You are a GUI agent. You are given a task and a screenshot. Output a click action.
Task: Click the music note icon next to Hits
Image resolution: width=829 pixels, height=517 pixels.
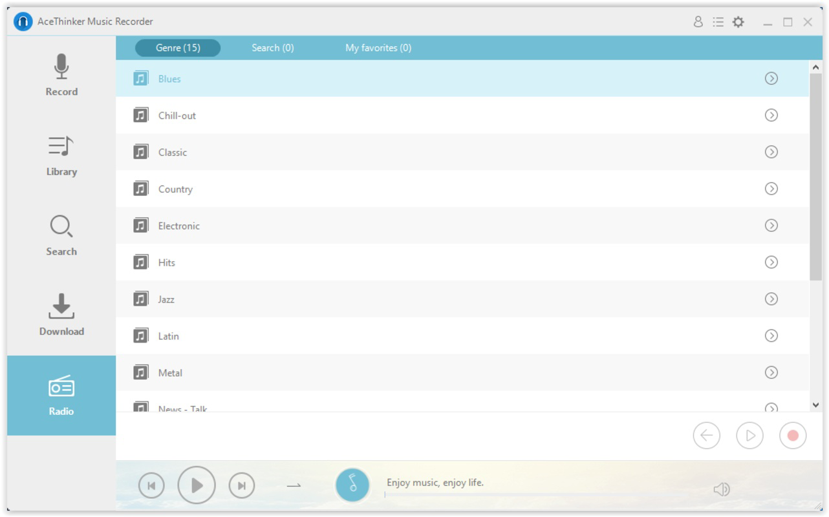(141, 262)
